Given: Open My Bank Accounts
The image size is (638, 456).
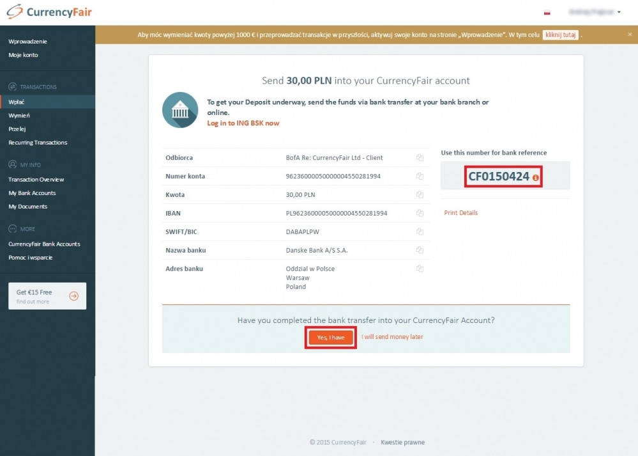Looking at the screenshot, I should 32,193.
